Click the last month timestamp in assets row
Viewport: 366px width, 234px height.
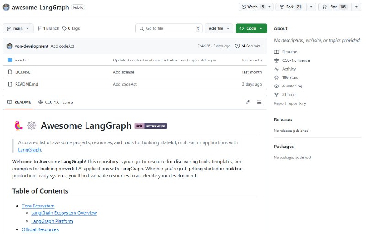click(x=252, y=60)
